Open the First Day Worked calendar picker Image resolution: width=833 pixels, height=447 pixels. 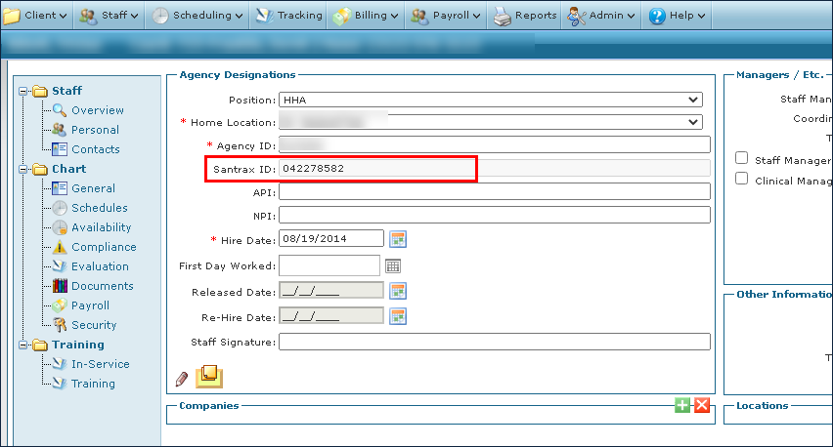[x=393, y=265]
